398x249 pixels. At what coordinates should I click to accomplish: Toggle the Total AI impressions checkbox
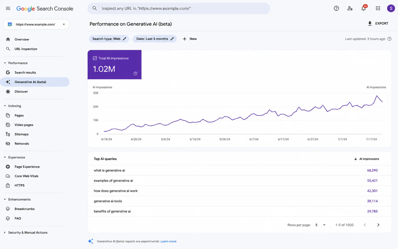coord(95,58)
